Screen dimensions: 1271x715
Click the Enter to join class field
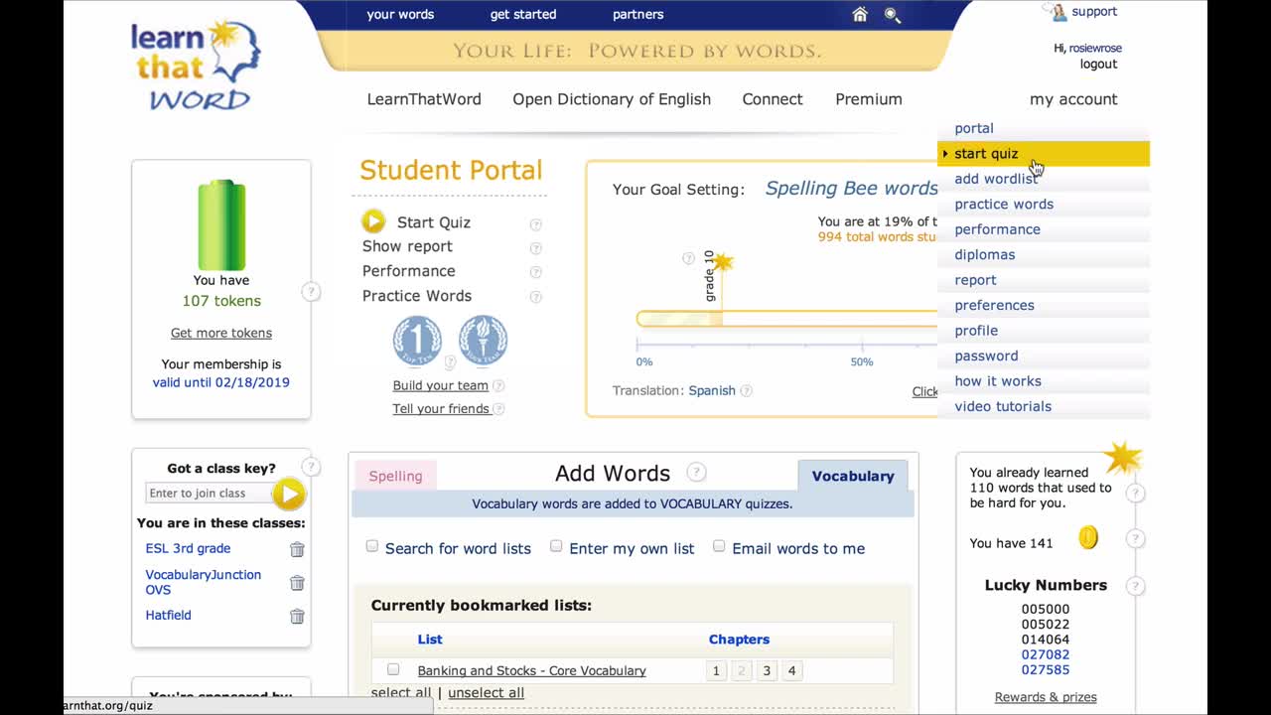coord(208,494)
